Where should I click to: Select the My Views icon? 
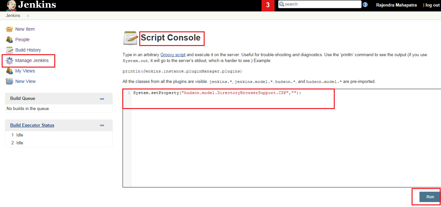tap(9, 71)
